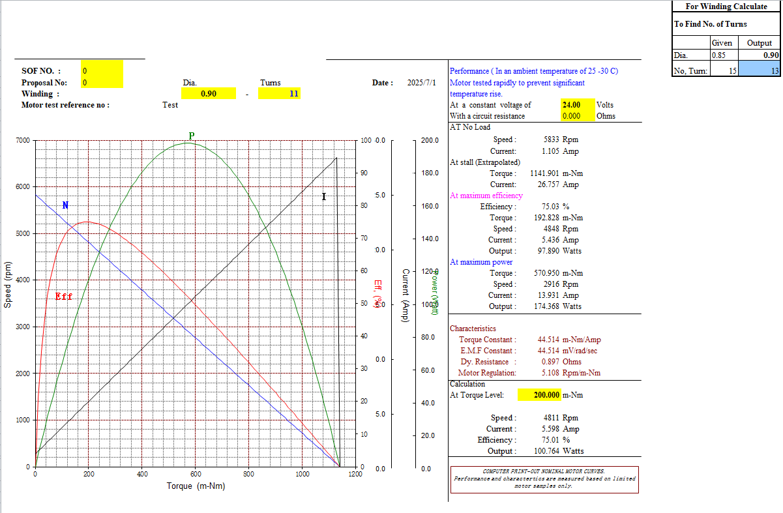Select the SOF NO. yellow value cell
The height and width of the screenshot is (513, 783).
[102, 71]
